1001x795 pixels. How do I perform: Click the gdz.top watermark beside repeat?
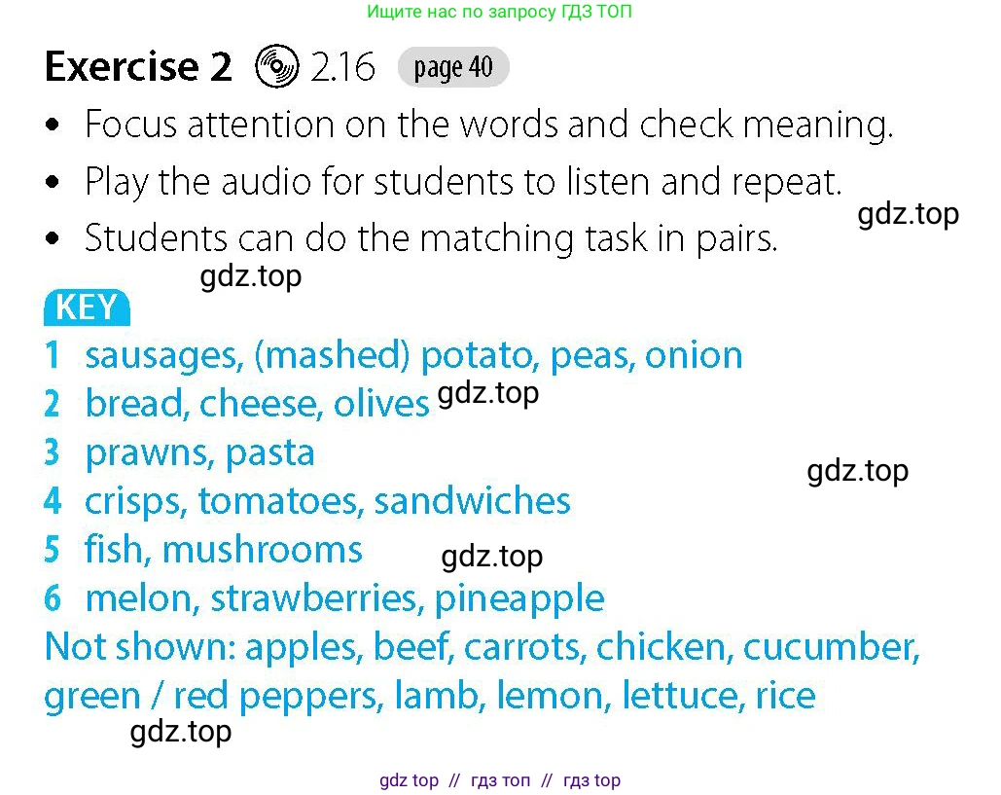[x=908, y=214]
